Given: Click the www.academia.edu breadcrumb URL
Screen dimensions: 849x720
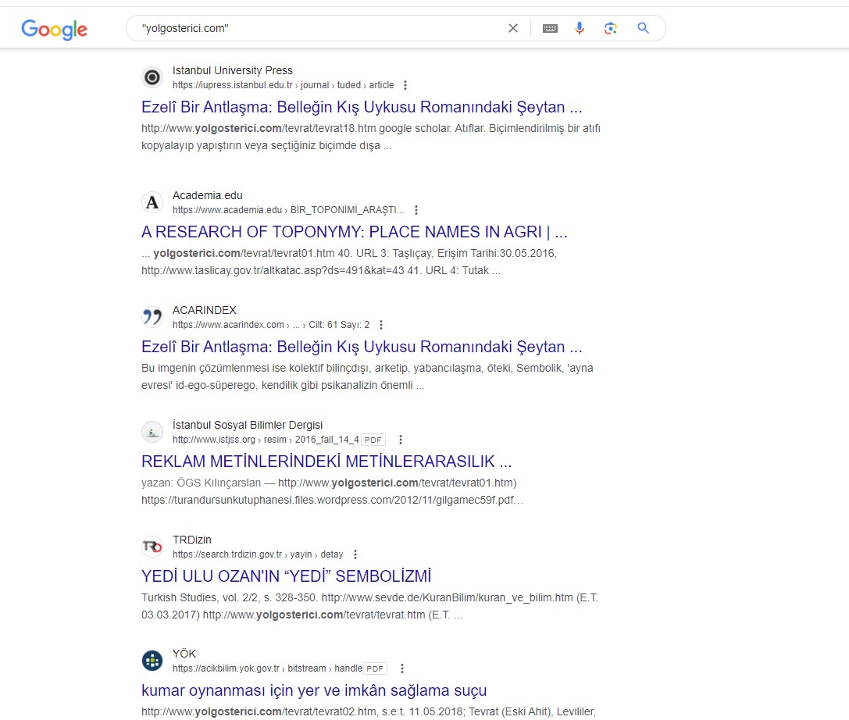Looking at the screenshot, I should [288, 210].
